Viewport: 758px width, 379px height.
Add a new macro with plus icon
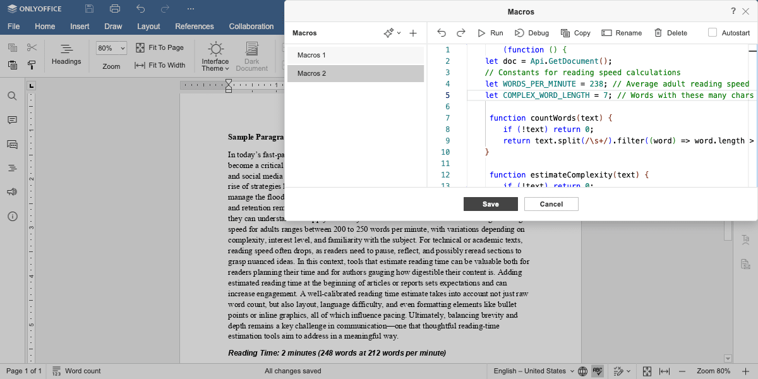413,33
